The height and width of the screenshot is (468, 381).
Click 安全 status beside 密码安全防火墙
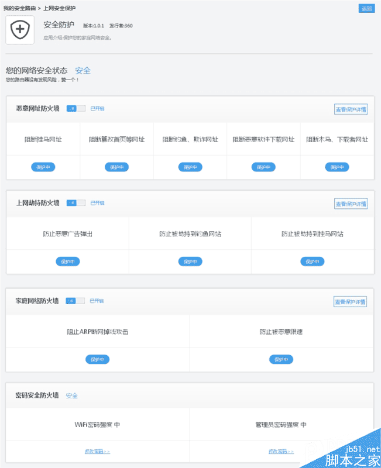click(x=71, y=396)
